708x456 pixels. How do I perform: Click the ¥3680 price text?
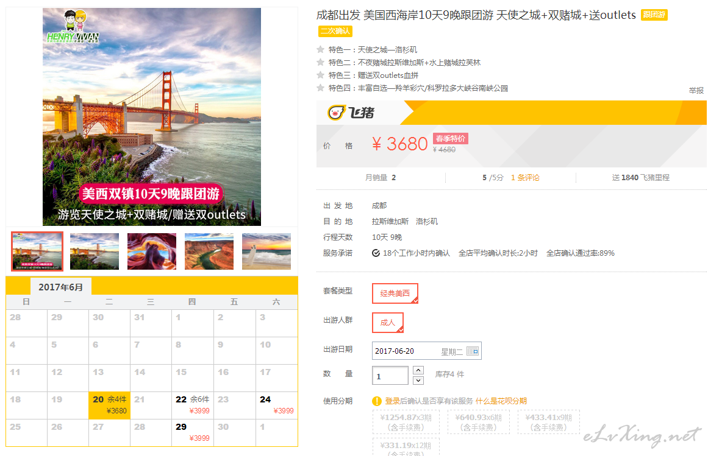(x=399, y=144)
